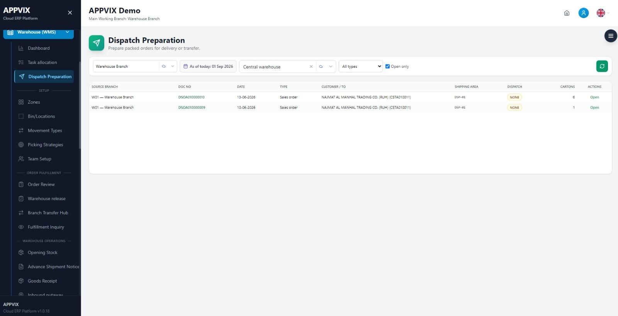
Task: Go to Branch Transfer Hub
Action: coord(44,213)
